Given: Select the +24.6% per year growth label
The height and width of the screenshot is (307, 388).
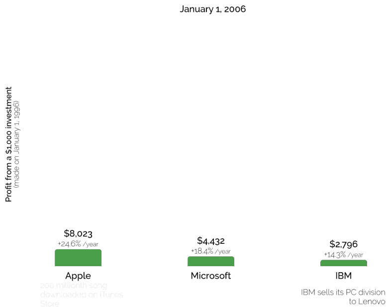Looking at the screenshot, I should (x=78, y=244).
